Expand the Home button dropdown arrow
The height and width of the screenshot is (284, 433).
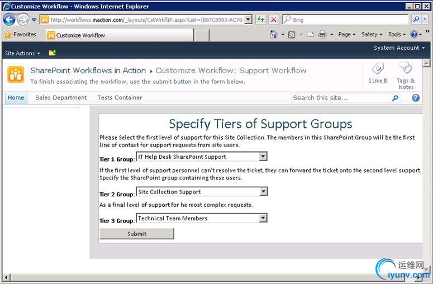pyautogui.click(x=283, y=35)
